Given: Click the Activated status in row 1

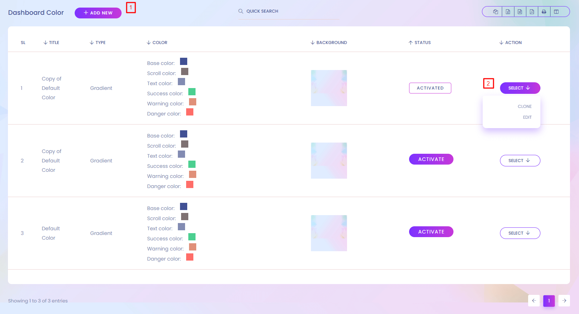Looking at the screenshot, I should pyautogui.click(x=430, y=88).
